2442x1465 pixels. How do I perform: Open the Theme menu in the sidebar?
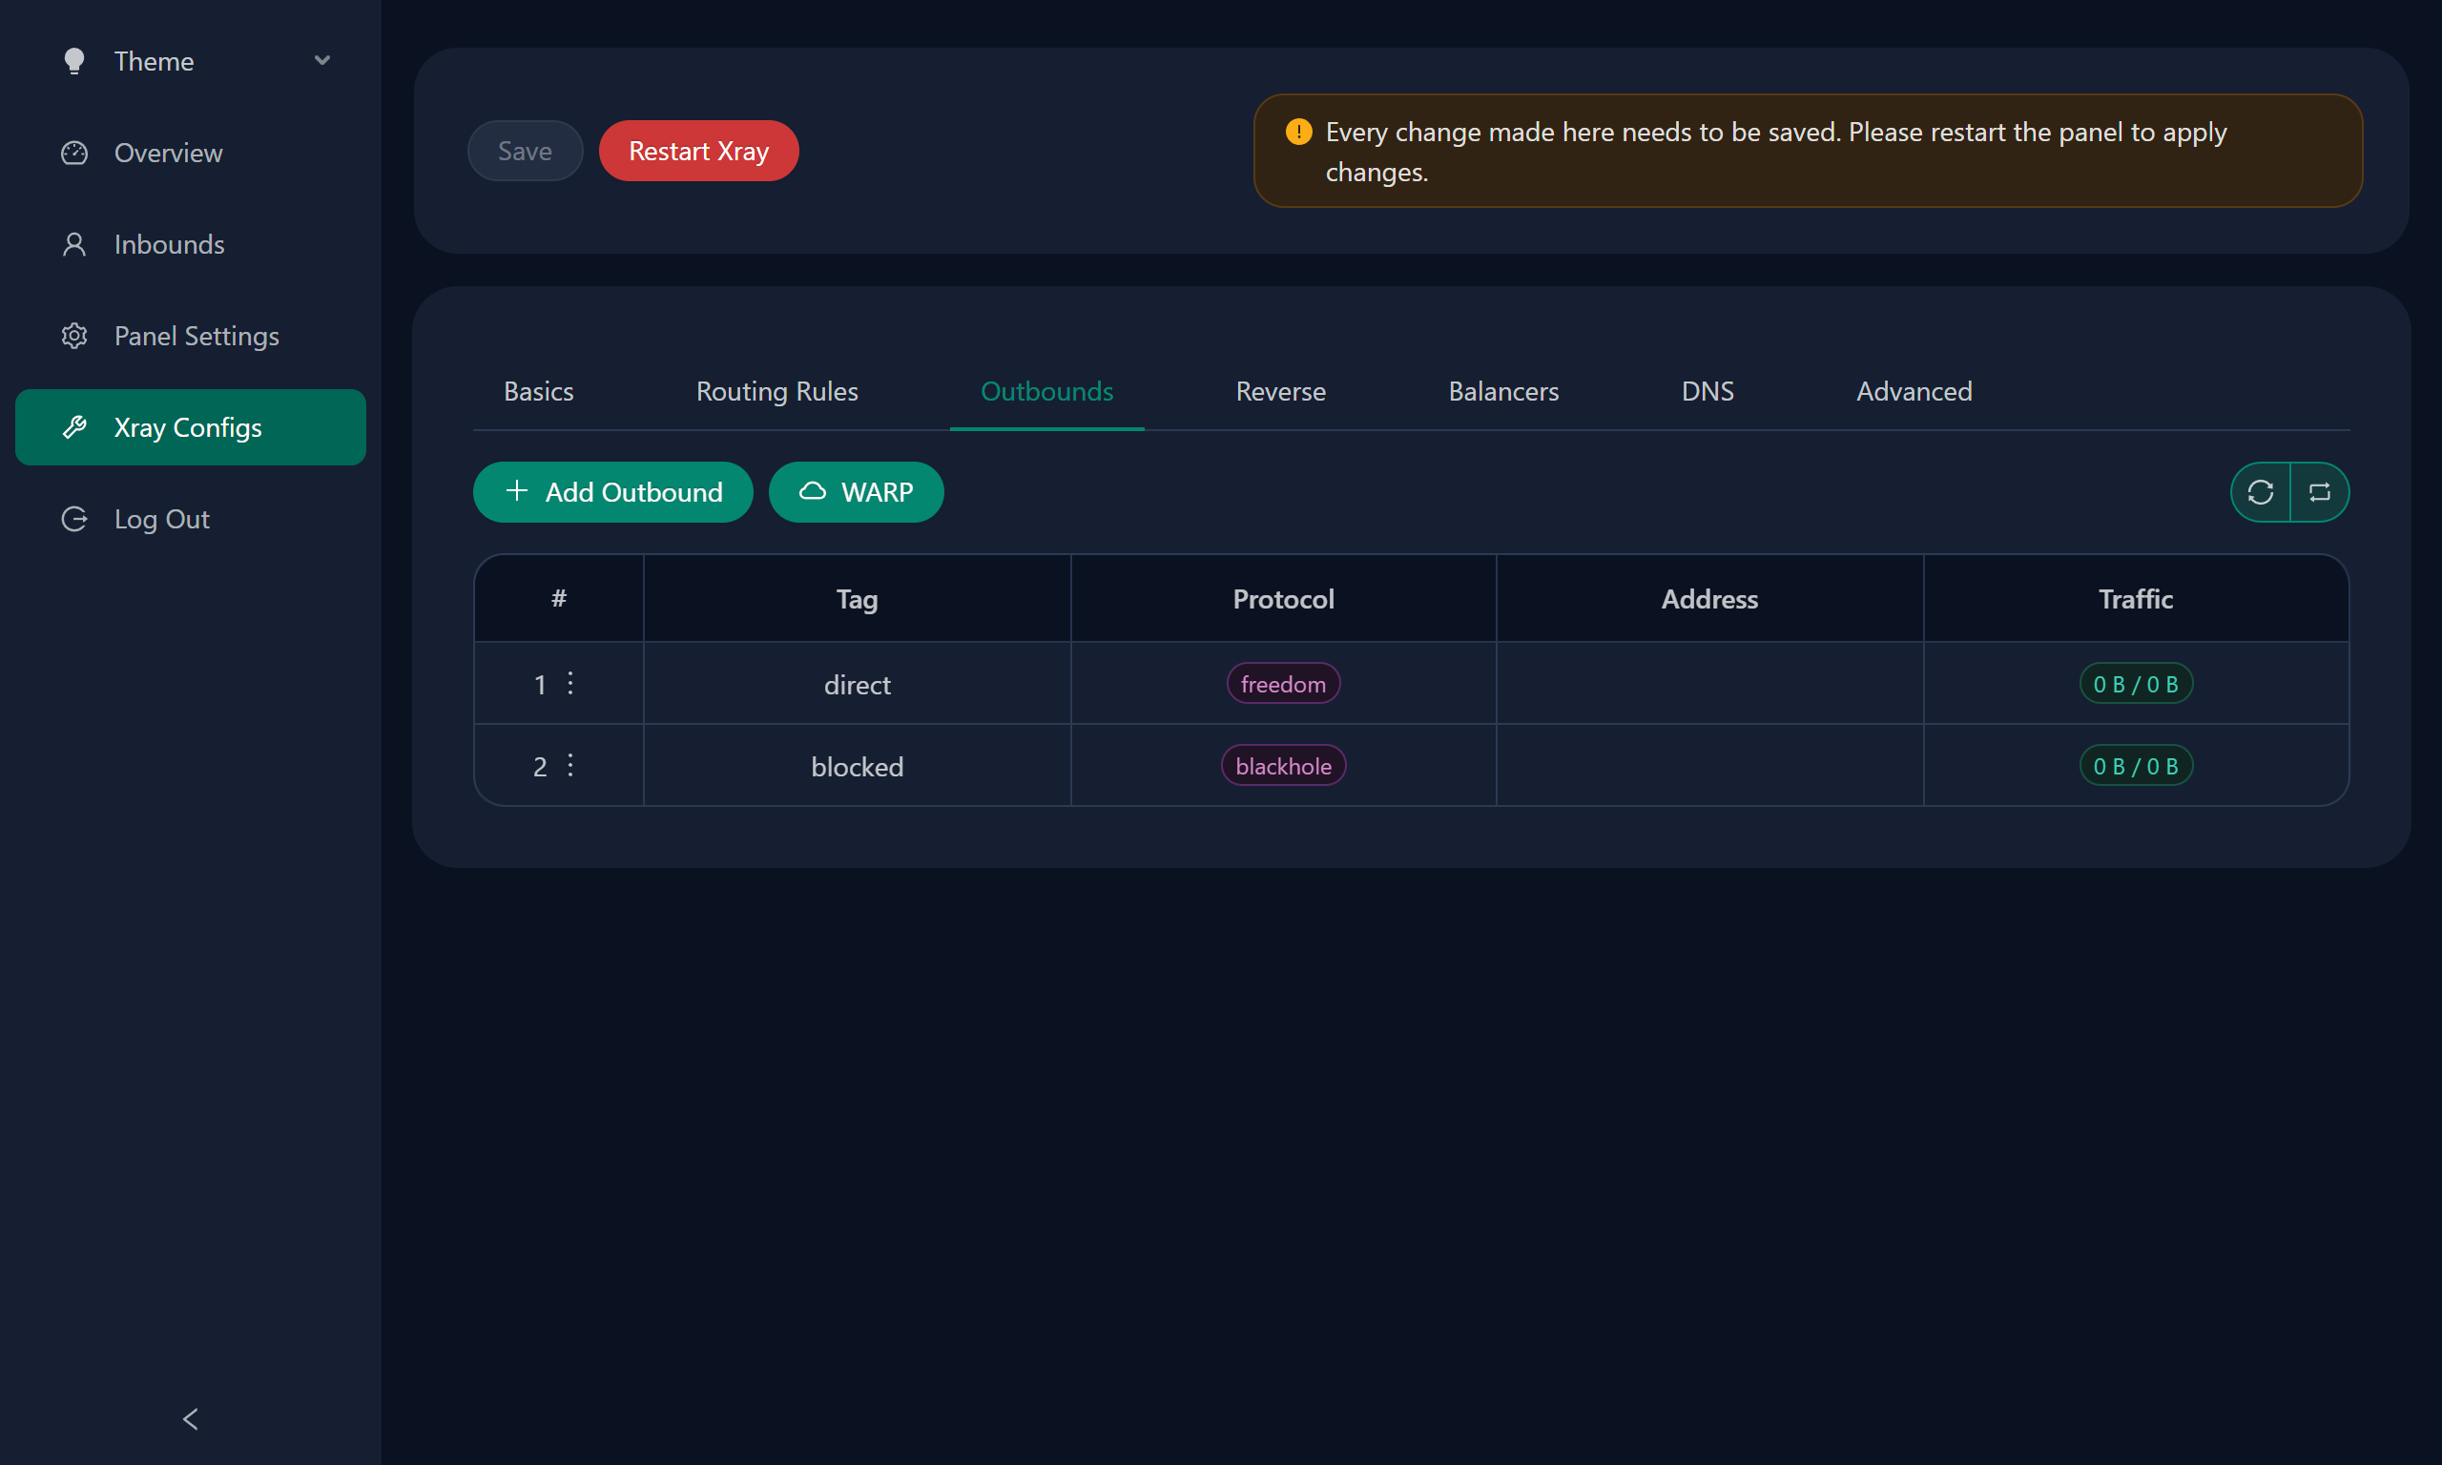coord(154,61)
